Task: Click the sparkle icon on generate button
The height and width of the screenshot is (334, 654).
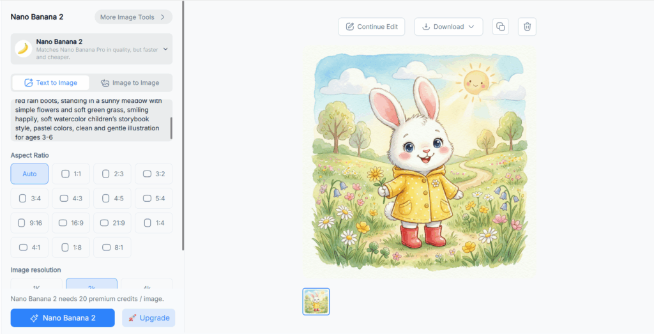Action: click(x=34, y=318)
